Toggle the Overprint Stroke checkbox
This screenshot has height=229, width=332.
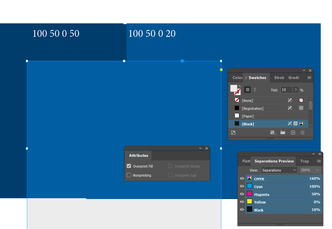pyautogui.click(x=170, y=166)
